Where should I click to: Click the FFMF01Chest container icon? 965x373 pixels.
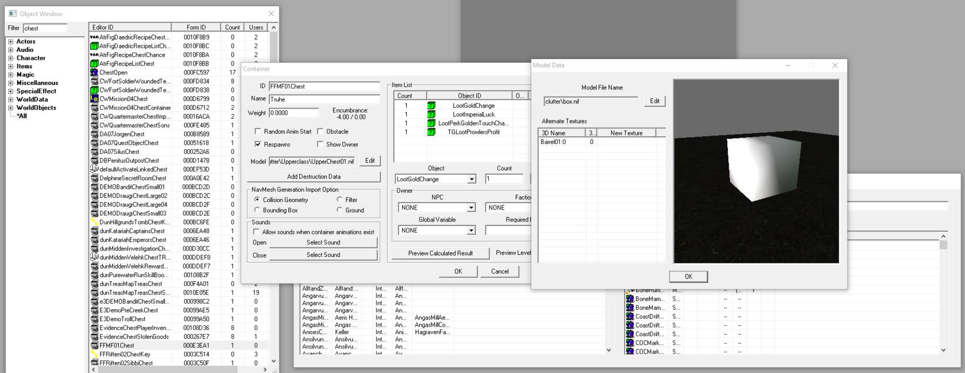pos(94,345)
